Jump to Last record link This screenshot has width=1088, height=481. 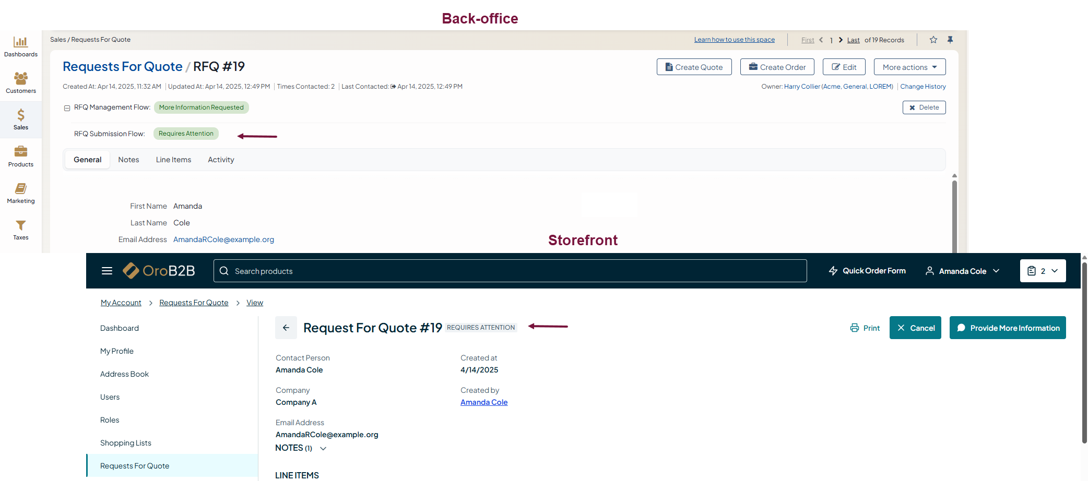[854, 40]
